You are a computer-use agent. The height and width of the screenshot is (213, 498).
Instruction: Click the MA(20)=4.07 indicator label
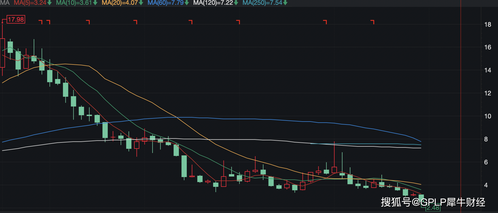click(120, 3)
